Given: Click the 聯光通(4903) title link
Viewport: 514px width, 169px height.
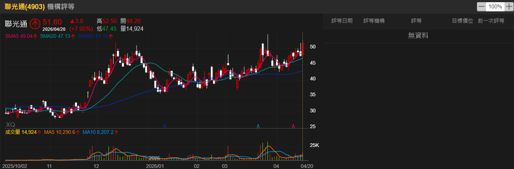Looking at the screenshot, I should (x=25, y=7).
